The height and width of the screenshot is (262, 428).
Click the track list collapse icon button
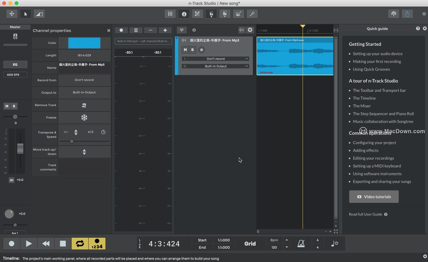tap(182, 30)
